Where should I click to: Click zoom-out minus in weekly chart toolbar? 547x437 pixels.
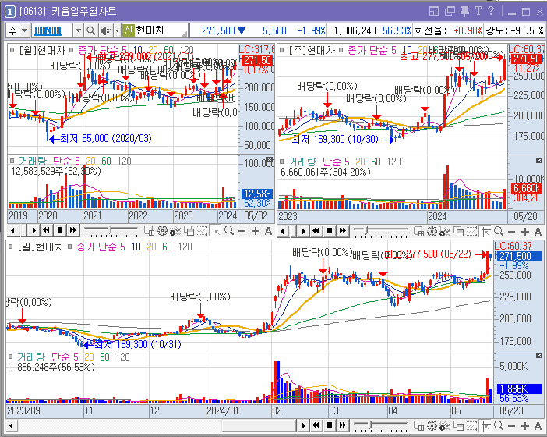[x=511, y=231]
